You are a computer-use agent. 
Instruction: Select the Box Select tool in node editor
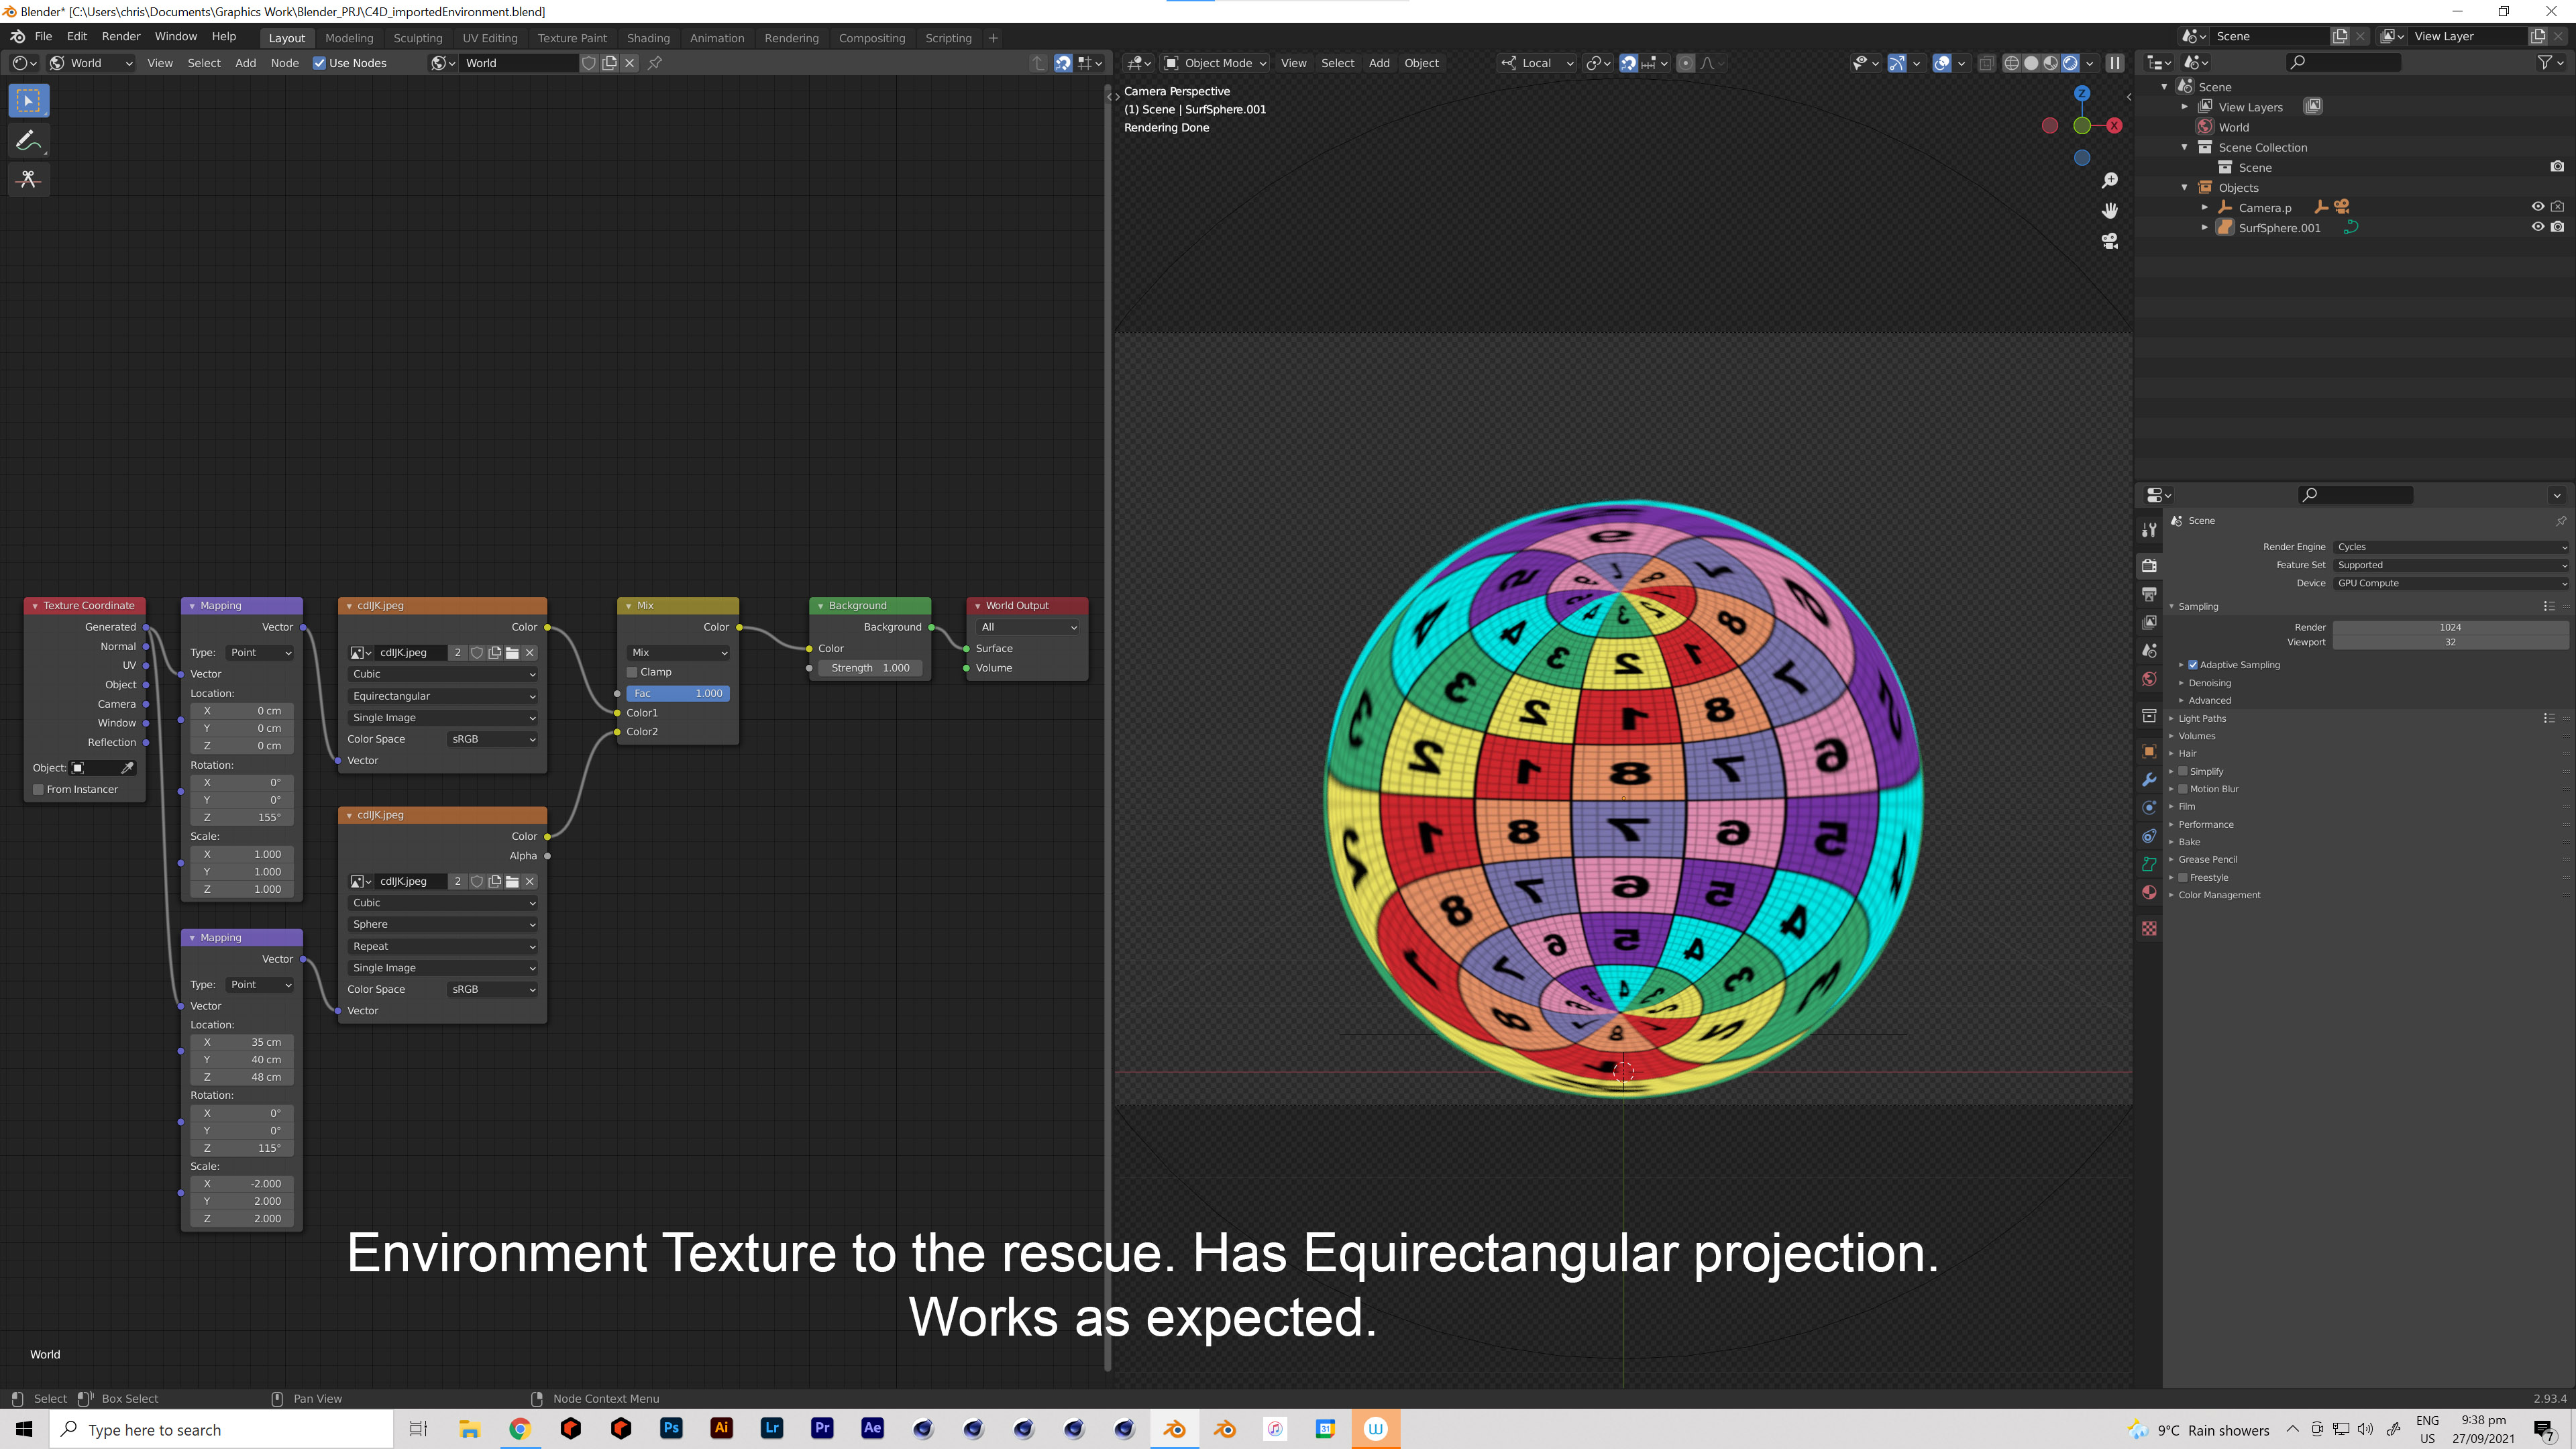28,101
